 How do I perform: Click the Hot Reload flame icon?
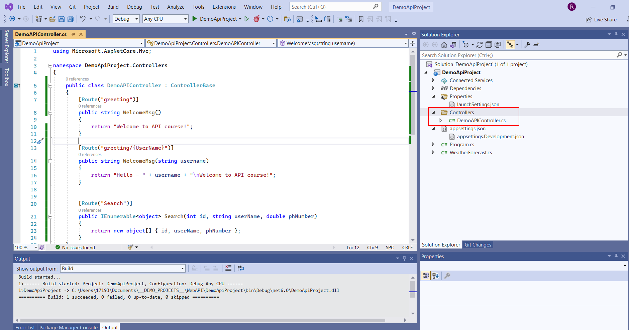[256, 19]
